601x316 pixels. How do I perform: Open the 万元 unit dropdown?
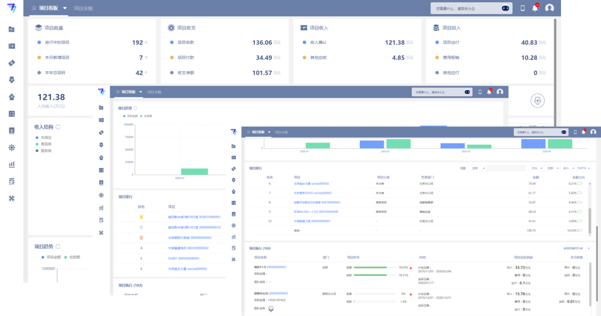click(x=535, y=168)
